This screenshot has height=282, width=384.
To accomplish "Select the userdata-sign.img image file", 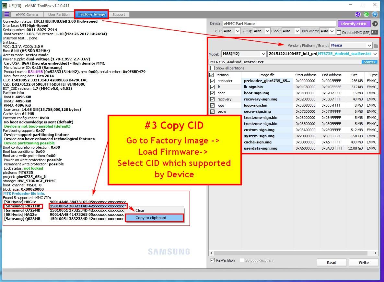I will (261, 148).
